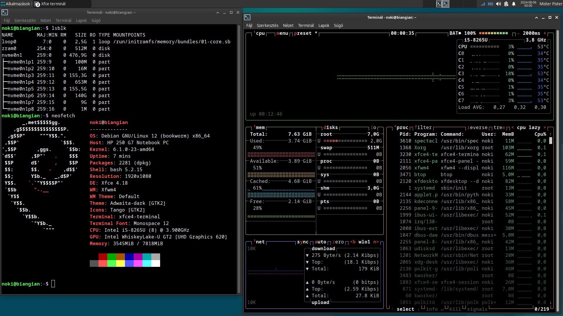Select the NetworkM process row

(x=473, y=255)
